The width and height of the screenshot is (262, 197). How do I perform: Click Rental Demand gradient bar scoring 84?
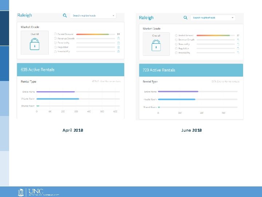click(92, 34)
